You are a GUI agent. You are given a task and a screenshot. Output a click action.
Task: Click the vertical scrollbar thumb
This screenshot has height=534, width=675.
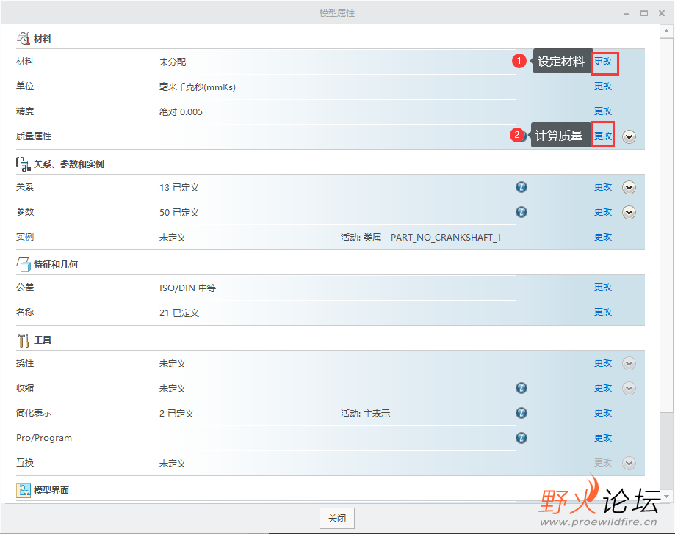[x=666, y=225]
